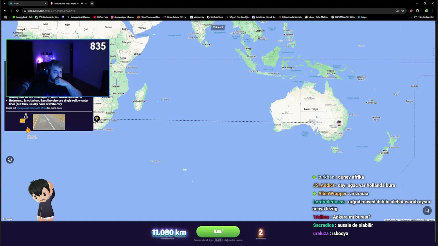
Task: Close the A Learnable Meta World tab
Action: (86, 3)
